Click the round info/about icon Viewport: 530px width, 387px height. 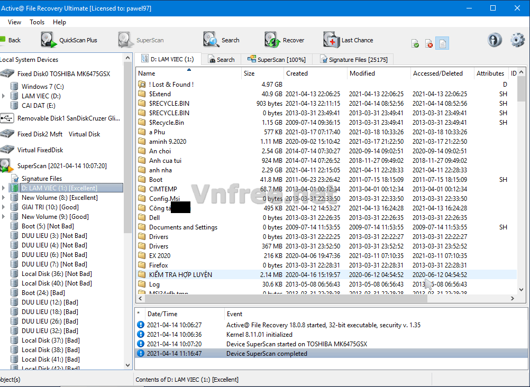[x=495, y=40]
